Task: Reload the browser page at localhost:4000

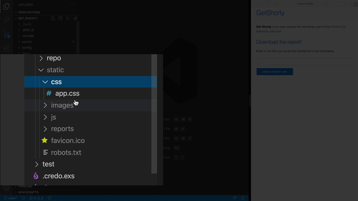Action: pos(326,4)
